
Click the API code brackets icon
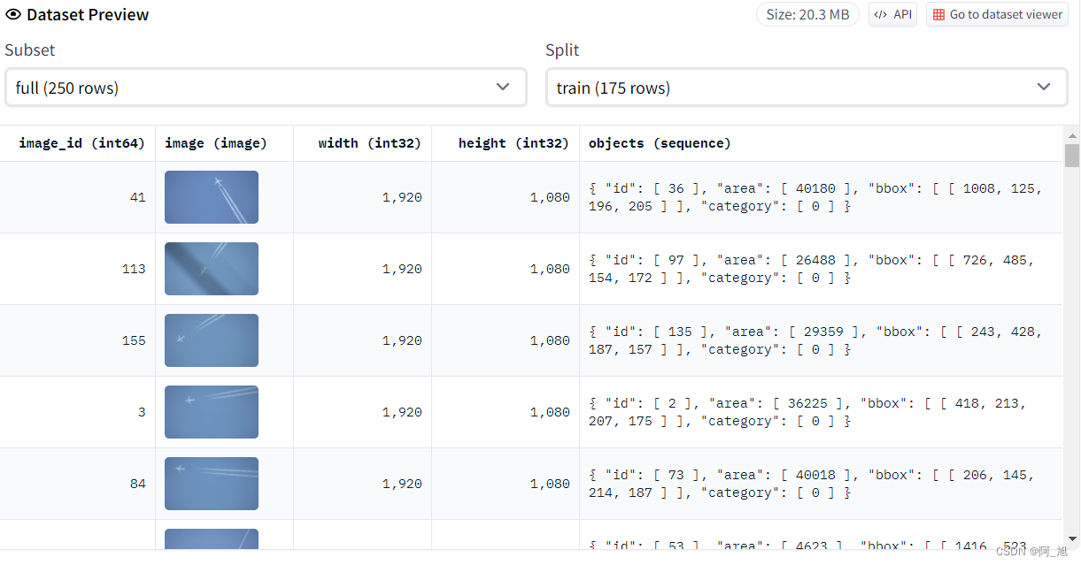point(881,15)
